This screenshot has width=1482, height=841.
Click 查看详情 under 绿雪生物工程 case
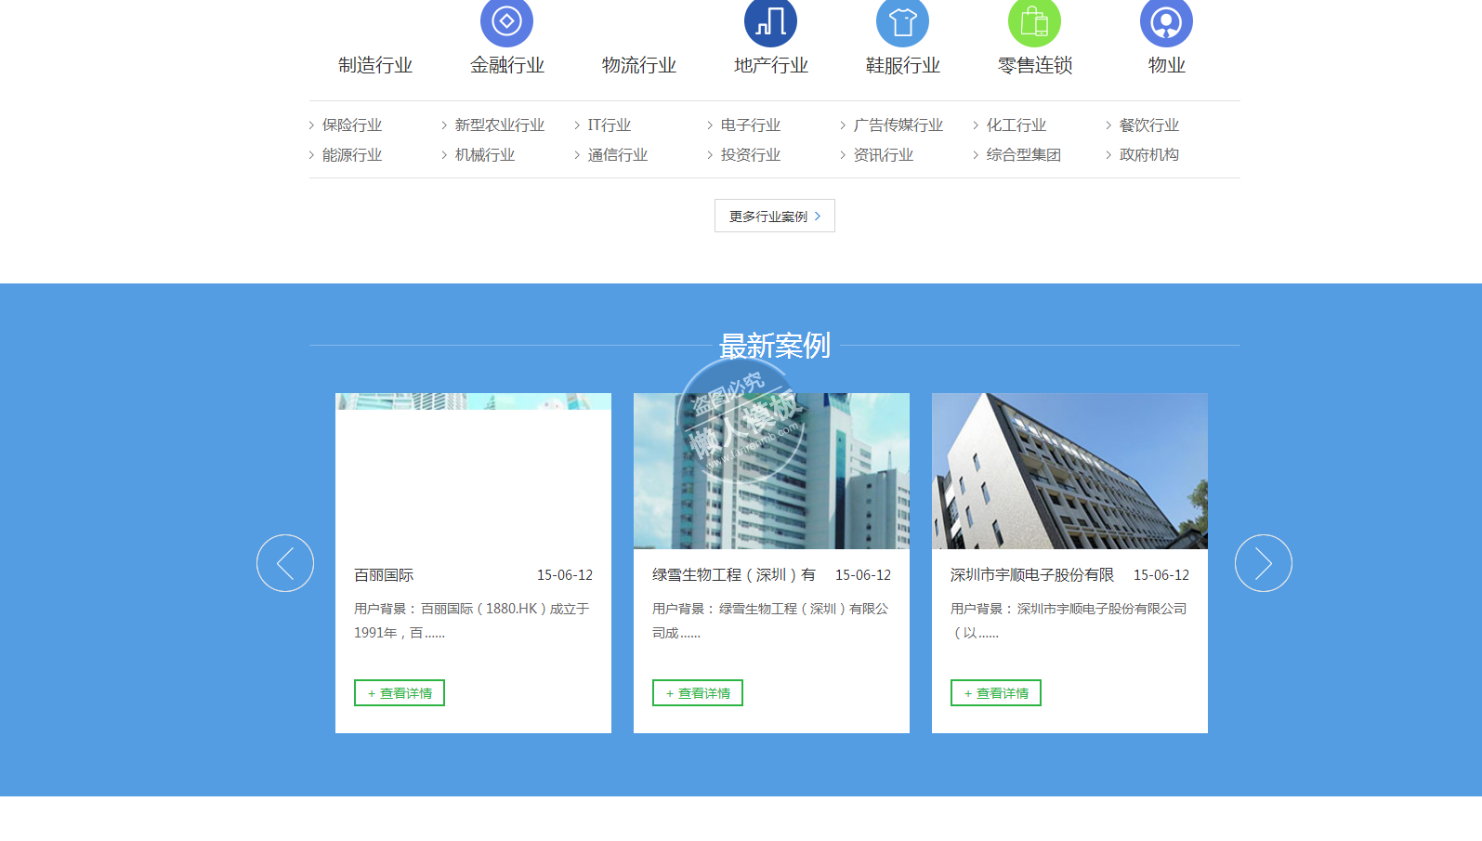coord(698,693)
